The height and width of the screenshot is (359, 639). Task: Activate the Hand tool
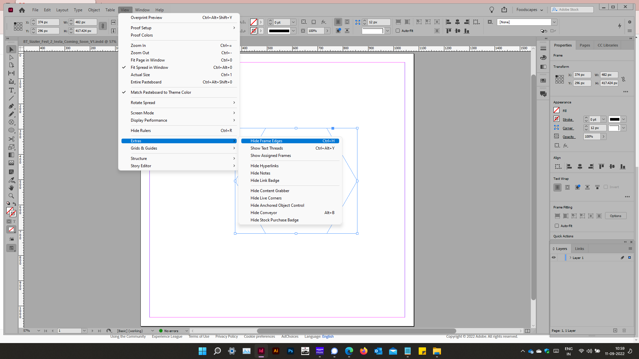(11, 188)
